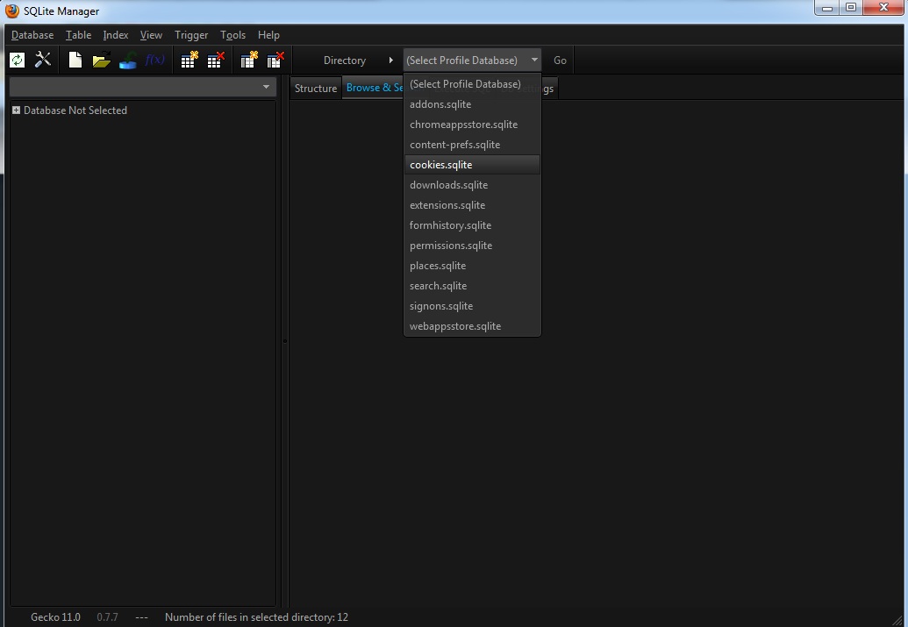
Task: Close the SQLite Manager window
Action: coord(883,8)
